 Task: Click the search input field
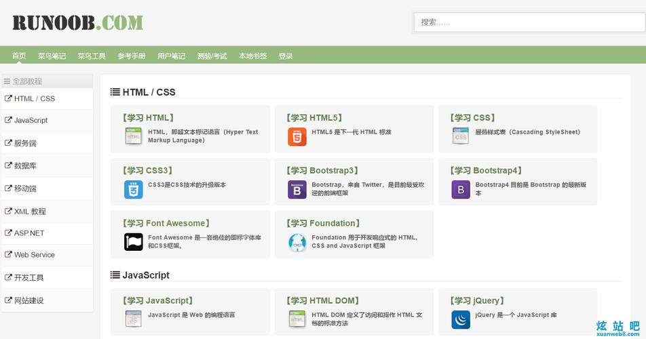[x=529, y=22]
